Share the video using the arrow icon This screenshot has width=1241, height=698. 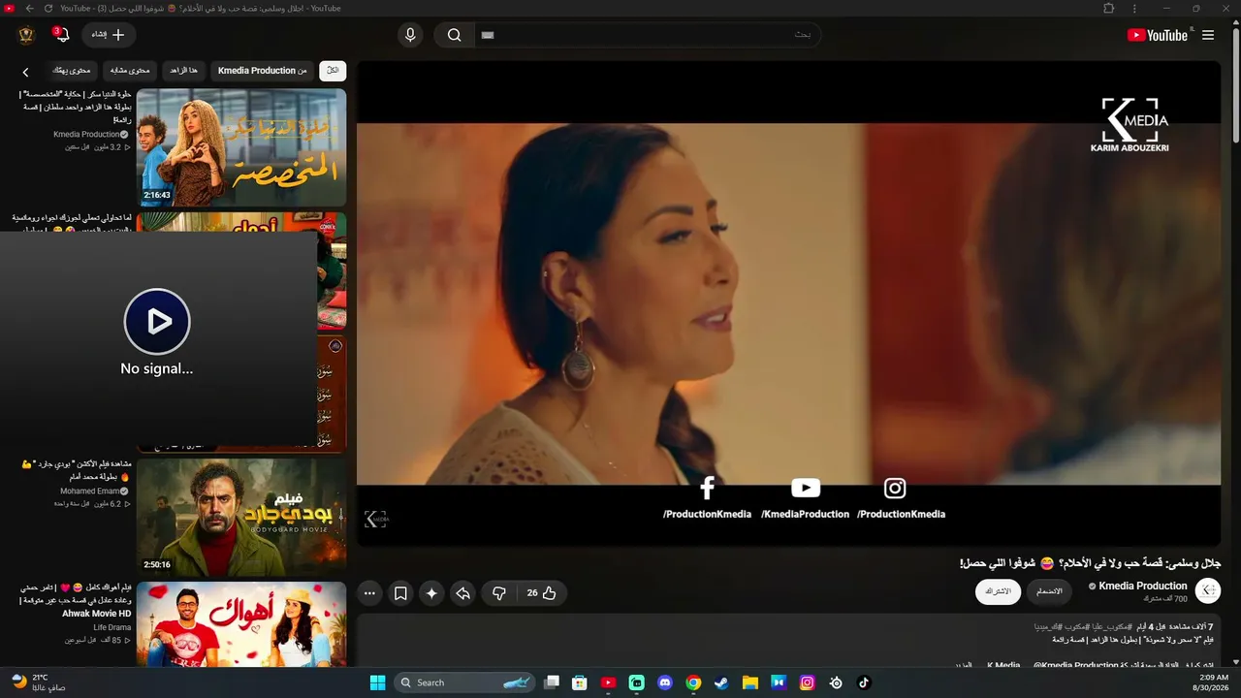pos(463,593)
